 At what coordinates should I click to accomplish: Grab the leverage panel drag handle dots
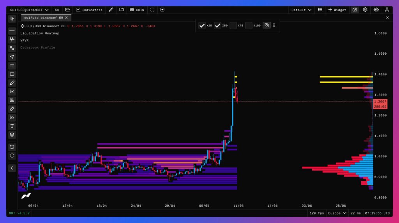tap(274, 25)
